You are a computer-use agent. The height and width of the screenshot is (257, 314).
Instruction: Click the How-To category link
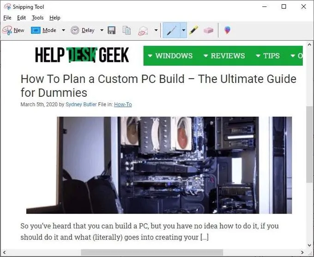[x=123, y=105]
